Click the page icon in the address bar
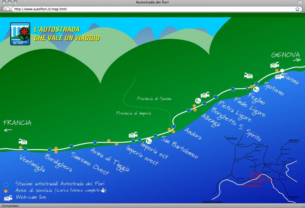The height and width of the screenshot is (208, 305). pyautogui.click(x=8, y=9)
